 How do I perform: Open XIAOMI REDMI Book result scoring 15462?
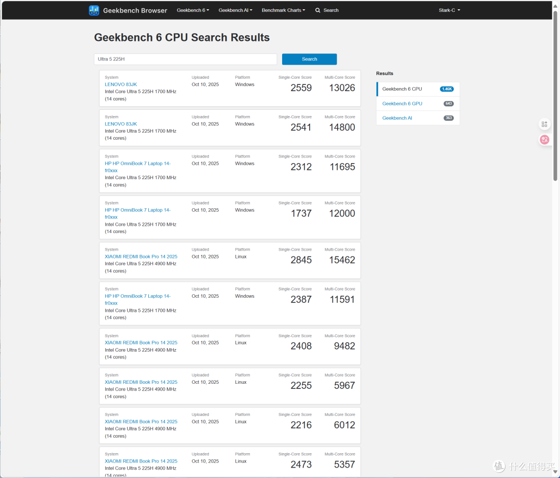point(141,257)
